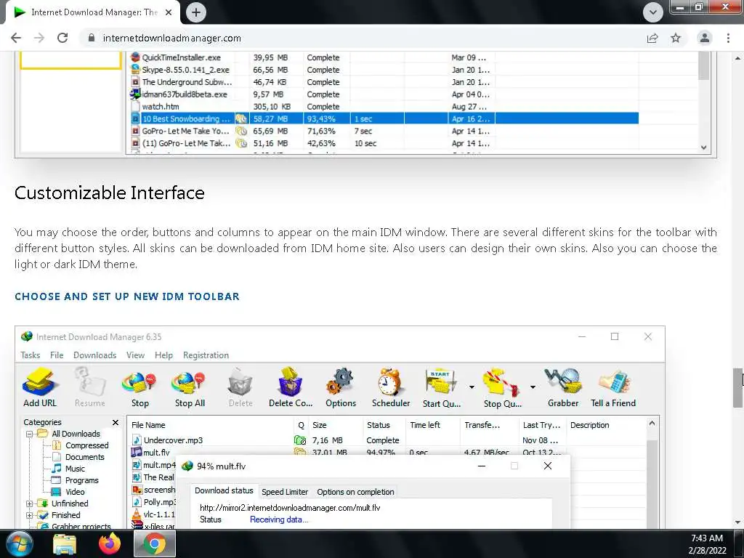Collapse the All Downloads tree node

(x=29, y=434)
